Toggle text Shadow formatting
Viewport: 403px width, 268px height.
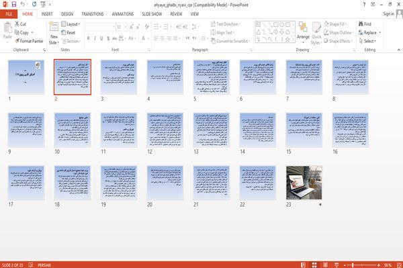(108, 38)
